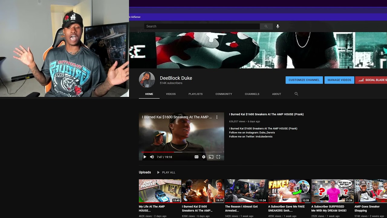Image resolution: width=387 pixels, height=218 pixels.
Task: Open featured video title link beside player
Action: tap(266, 114)
